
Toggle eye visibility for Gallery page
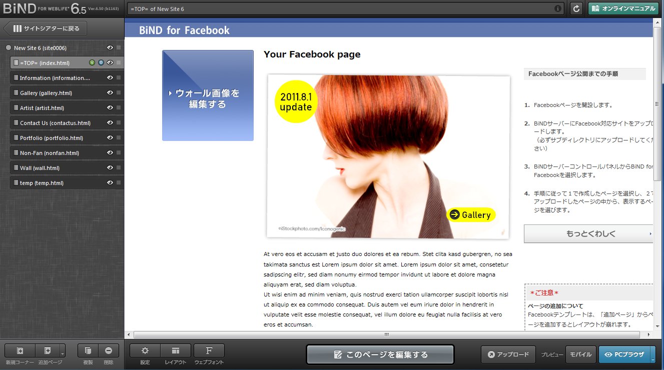pos(110,92)
